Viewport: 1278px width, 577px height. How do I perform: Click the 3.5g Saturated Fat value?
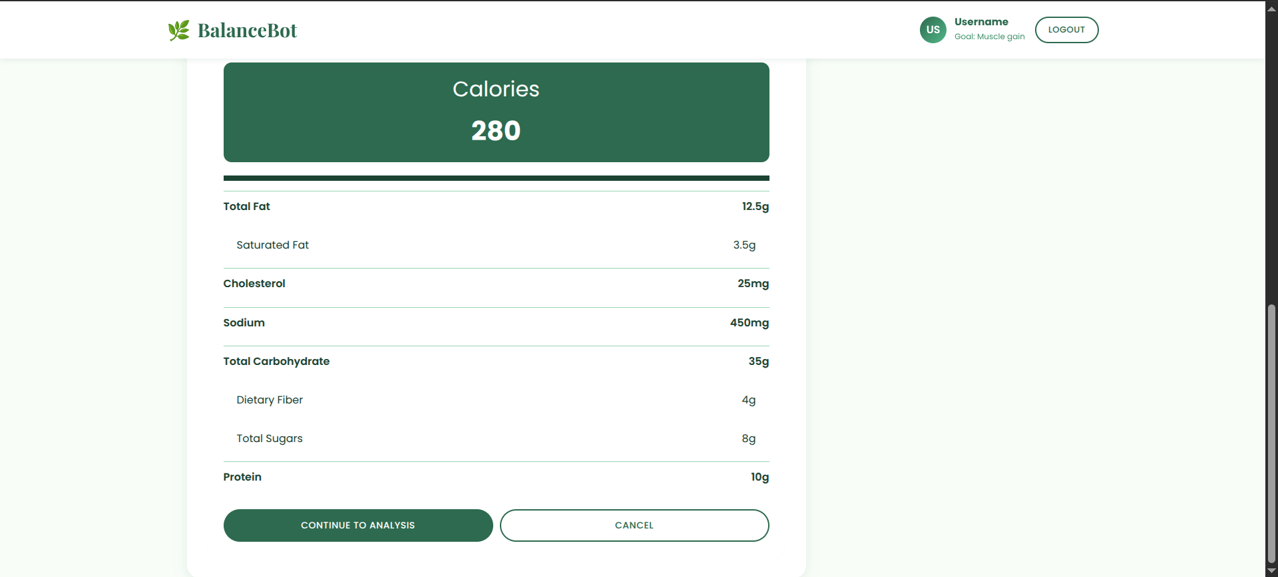(x=744, y=245)
